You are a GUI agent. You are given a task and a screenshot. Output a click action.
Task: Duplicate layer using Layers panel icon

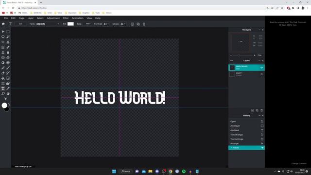click(257, 110)
